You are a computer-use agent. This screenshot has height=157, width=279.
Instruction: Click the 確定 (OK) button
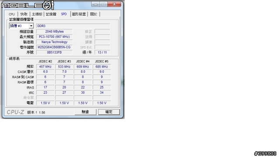109,112
